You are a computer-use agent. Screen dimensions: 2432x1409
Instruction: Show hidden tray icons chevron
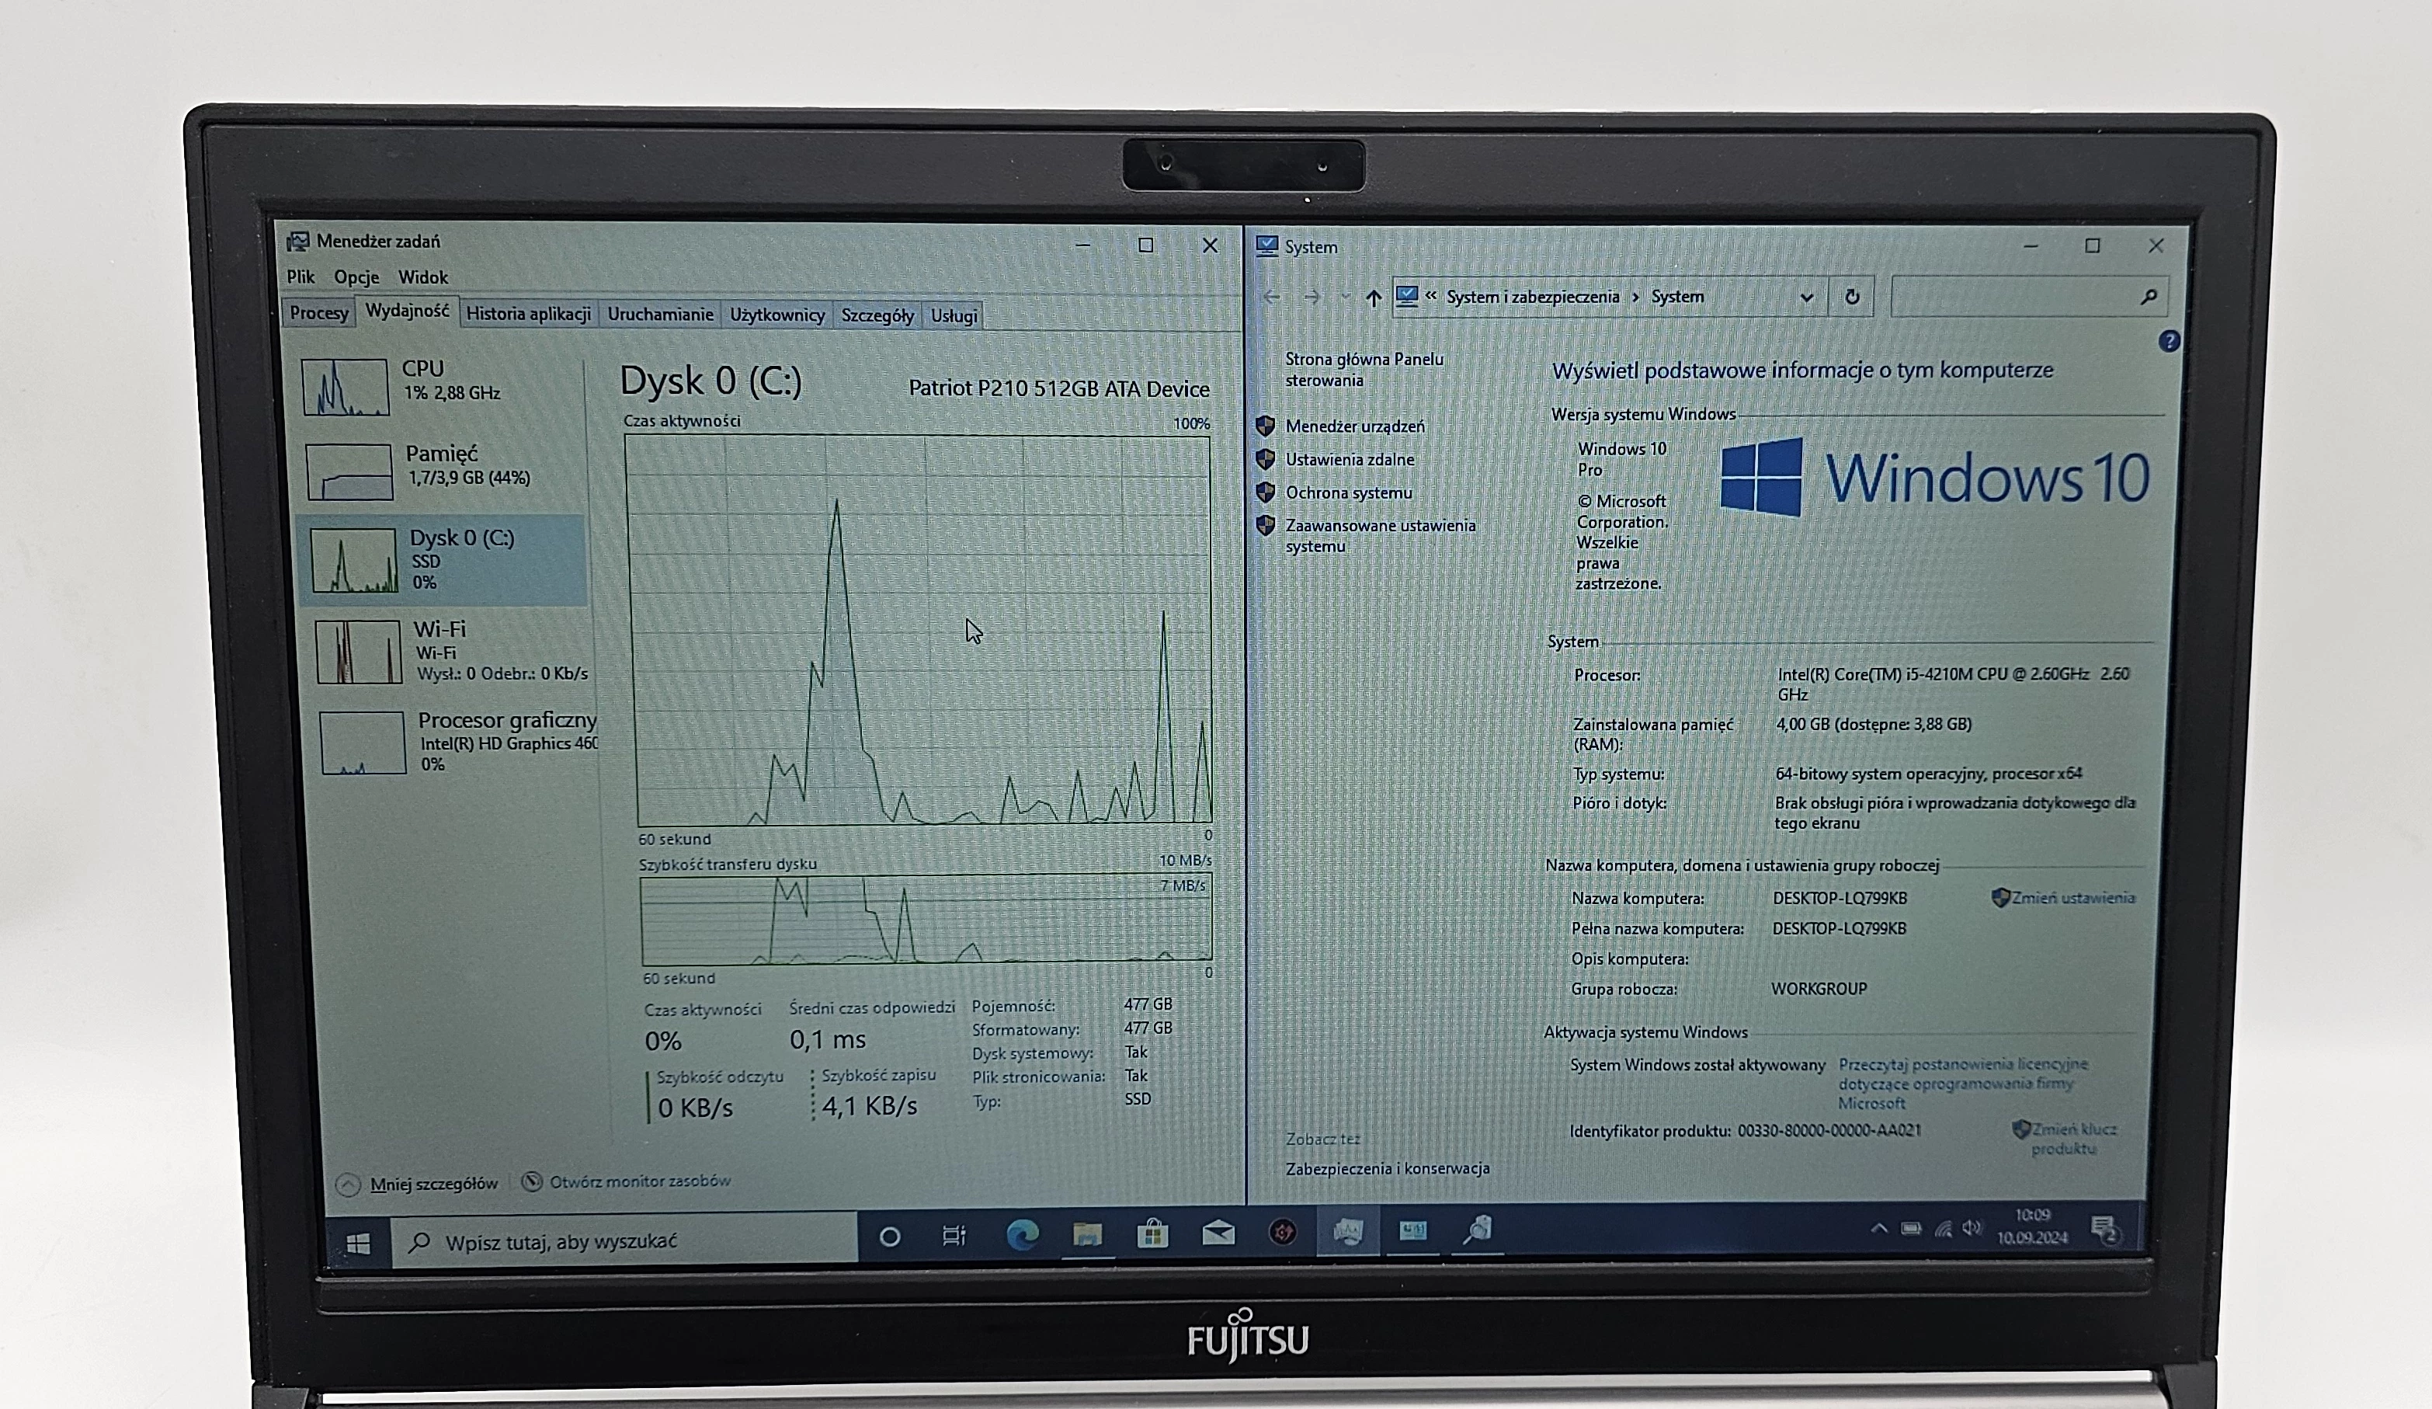pyautogui.click(x=1878, y=1227)
